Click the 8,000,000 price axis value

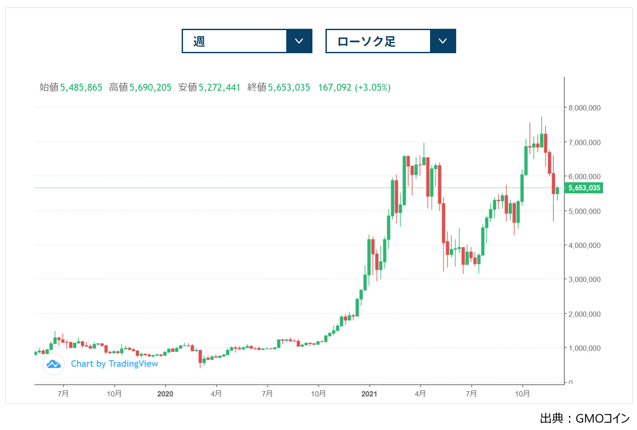coord(584,108)
